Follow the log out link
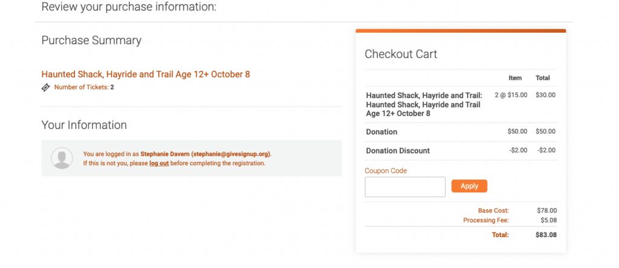 [x=159, y=163]
